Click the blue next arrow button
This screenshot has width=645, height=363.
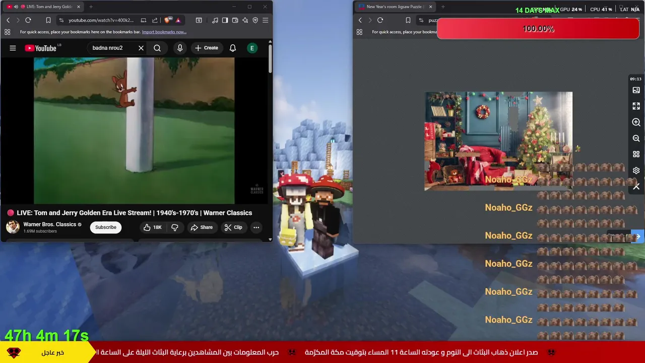[637, 236]
